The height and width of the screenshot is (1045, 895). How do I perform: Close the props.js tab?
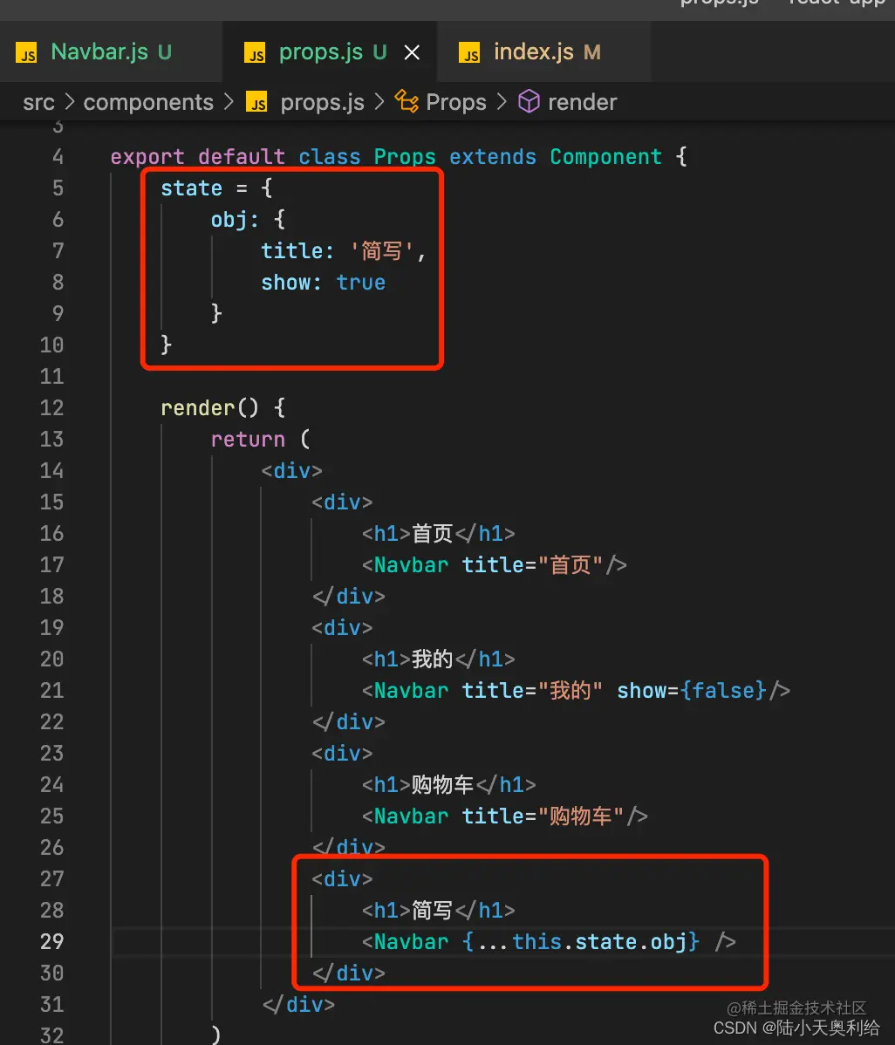tap(412, 52)
